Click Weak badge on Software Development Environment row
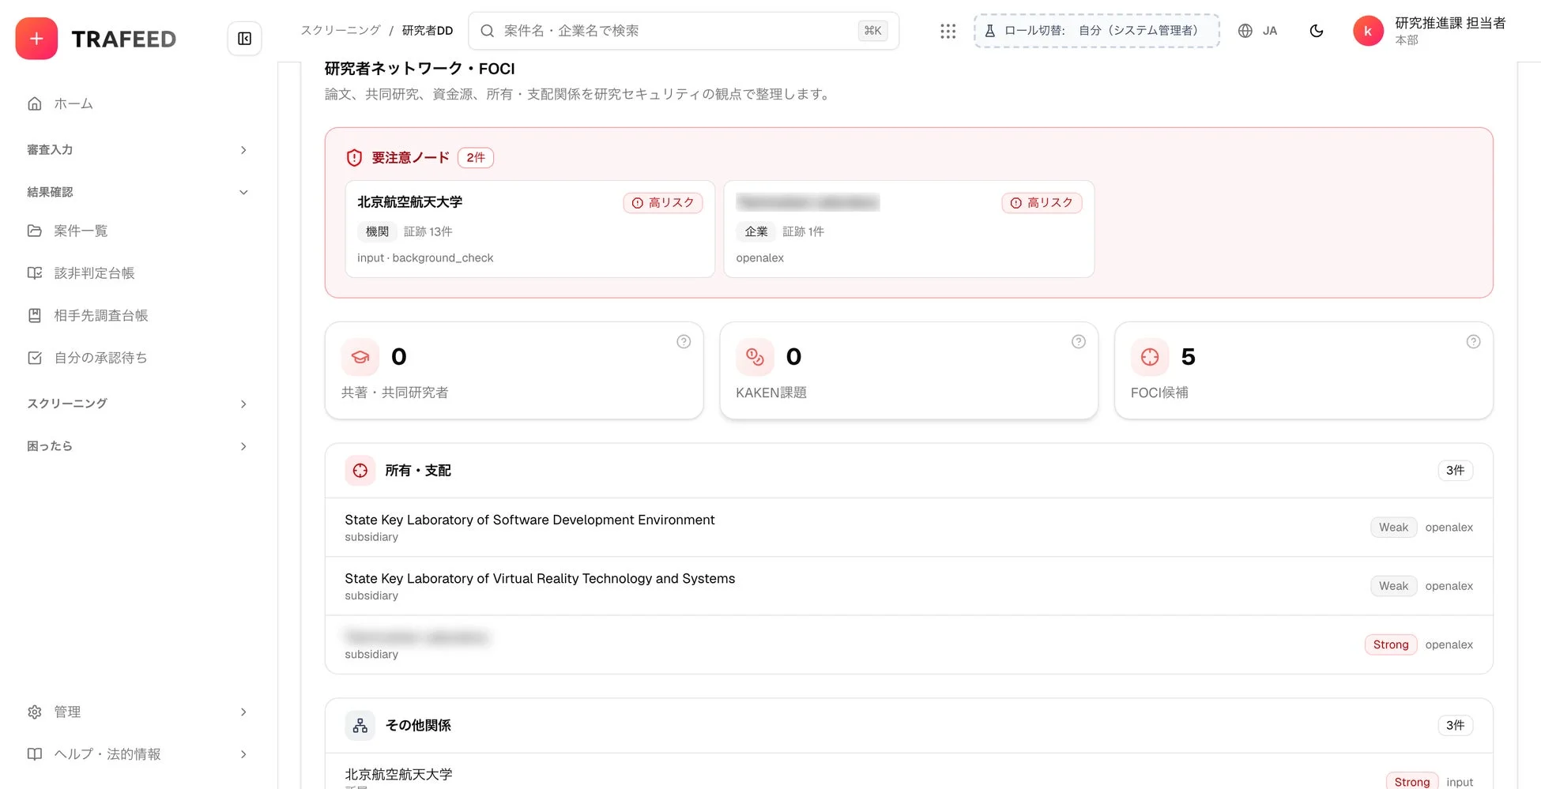This screenshot has height=789, width=1541. (1393, 528)
